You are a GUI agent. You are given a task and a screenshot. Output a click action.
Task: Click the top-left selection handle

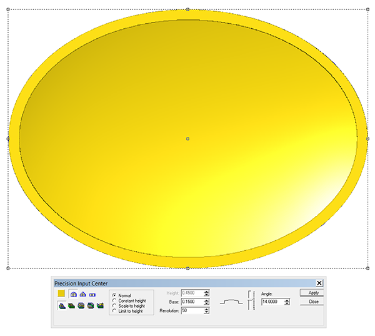(8, 9)
